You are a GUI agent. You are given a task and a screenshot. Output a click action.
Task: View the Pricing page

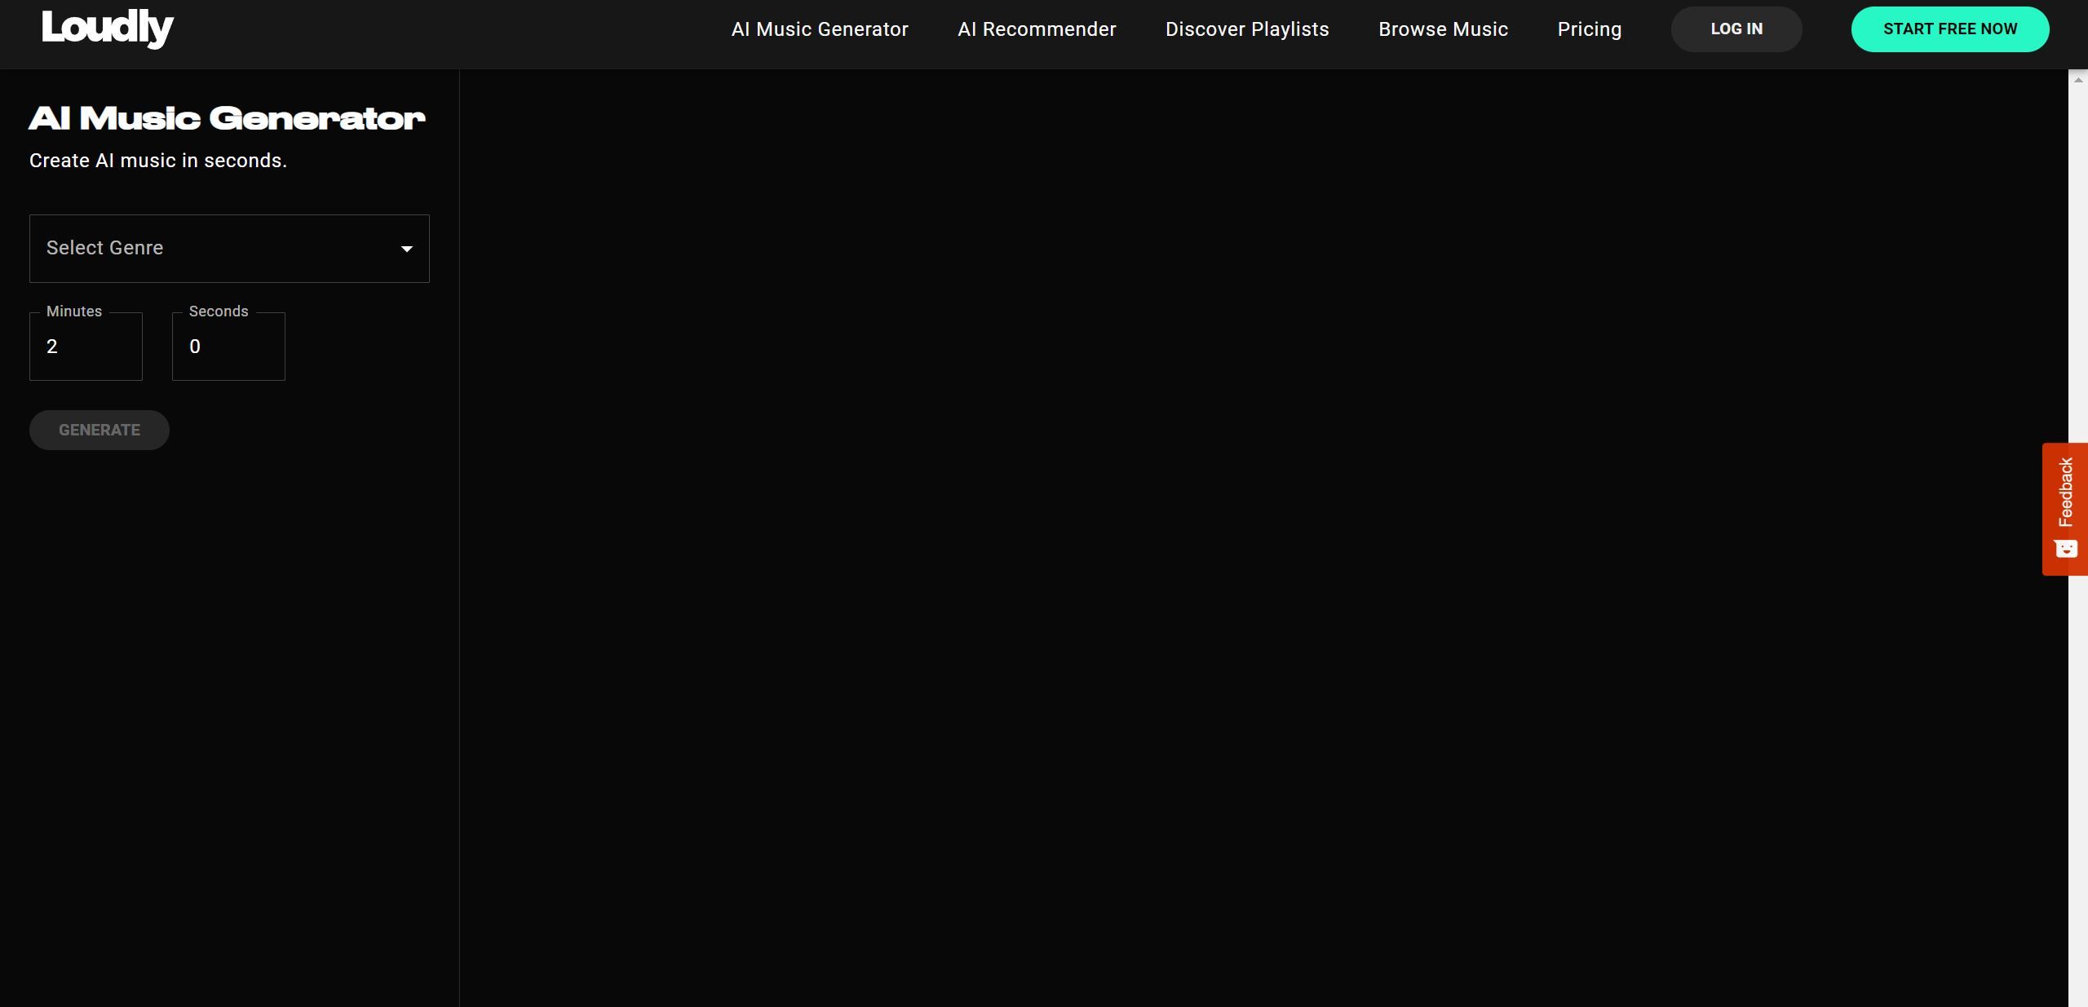[x=1589, y=29]
